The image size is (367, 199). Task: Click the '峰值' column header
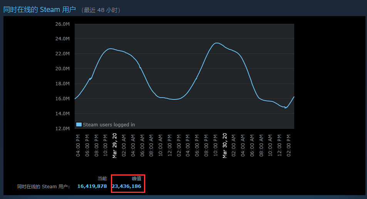click(136, 178)
